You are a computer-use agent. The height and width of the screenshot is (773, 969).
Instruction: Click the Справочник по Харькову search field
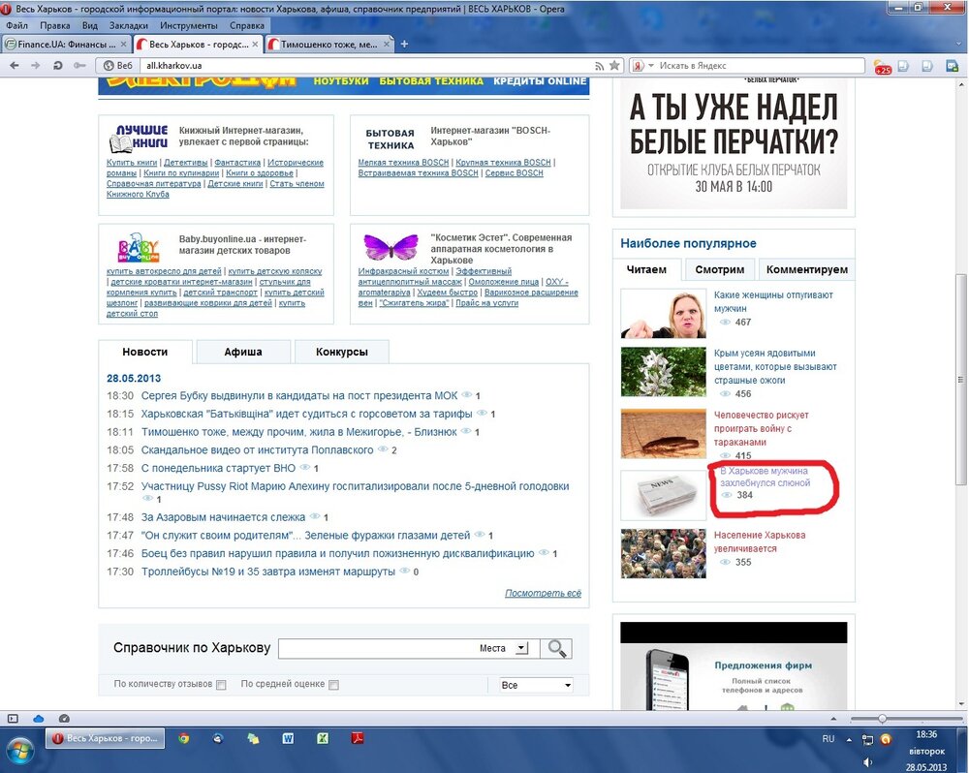coord(377,648)
